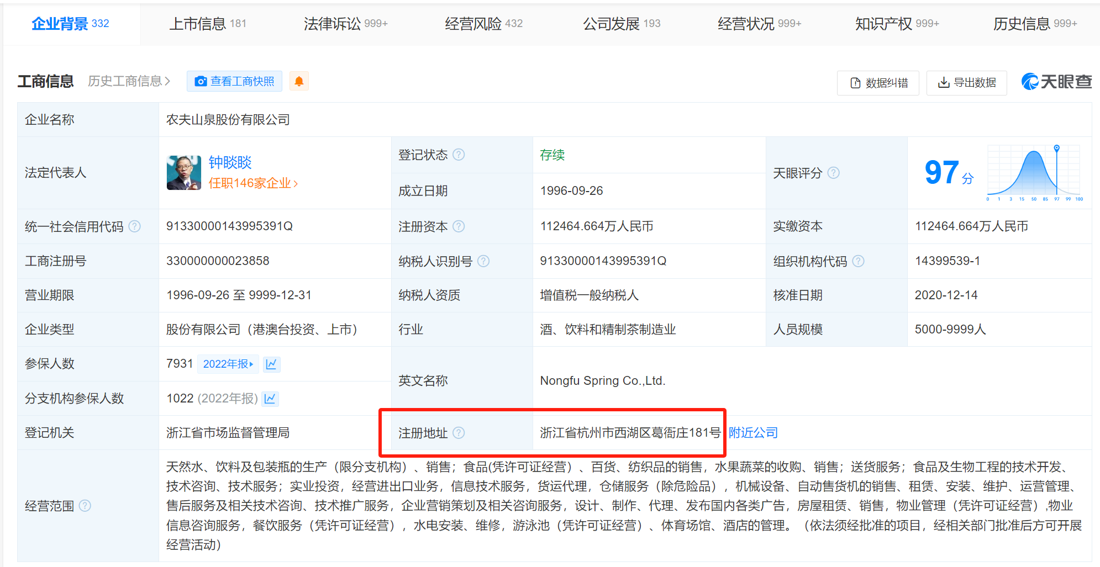This screenshot has width=1100, height=567.
Task: Open the 附近公司 link
Action: (x=753, y=433)
